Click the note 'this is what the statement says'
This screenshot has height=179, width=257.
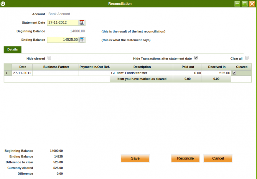126,40
